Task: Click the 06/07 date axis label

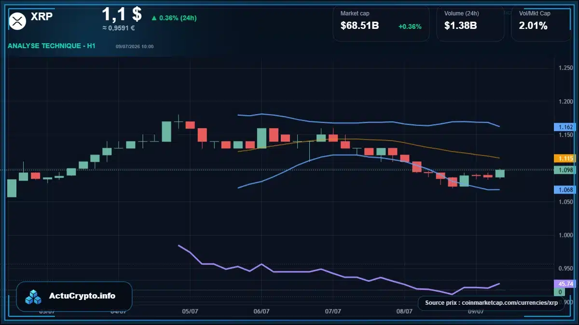Action: pyautogui.click(x=261, y=312)
